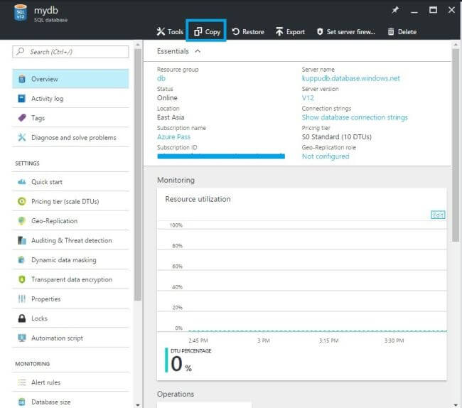The height and width of the screenshot is (408, 462).
Task: Click the Restore arrow icon
Action: [x=235, y=31]
